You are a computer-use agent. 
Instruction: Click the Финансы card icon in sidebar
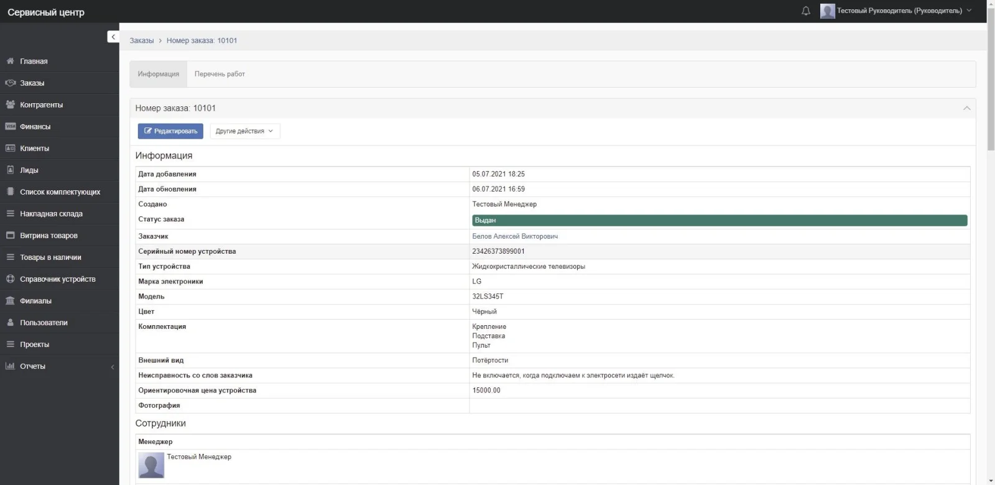(10, 126)
